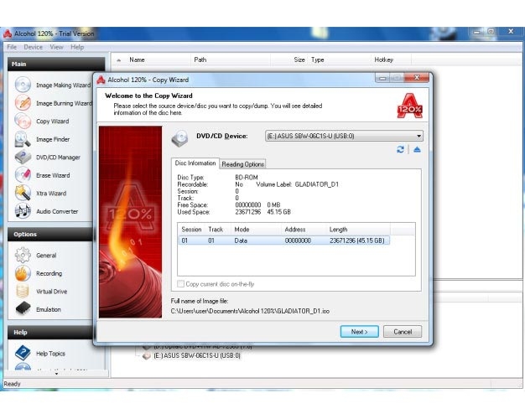Click the drive icon beside DVD/CD Device label
This screenshot has width=525, height=419.
(179, 138)
